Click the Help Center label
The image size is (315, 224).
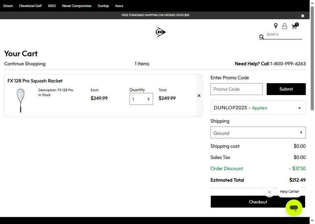point(289,192)
